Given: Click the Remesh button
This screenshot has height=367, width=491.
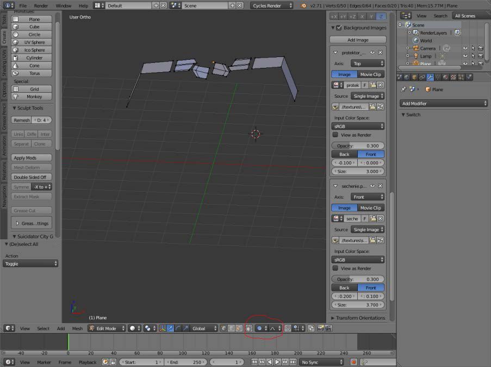Looking at the screenshot, I should coord(21,120).
